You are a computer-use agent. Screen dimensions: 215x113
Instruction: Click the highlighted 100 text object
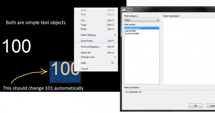point(65,72)
